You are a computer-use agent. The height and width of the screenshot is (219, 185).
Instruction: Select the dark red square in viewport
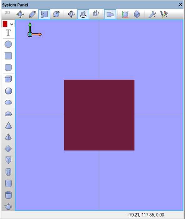coord(99,115)
